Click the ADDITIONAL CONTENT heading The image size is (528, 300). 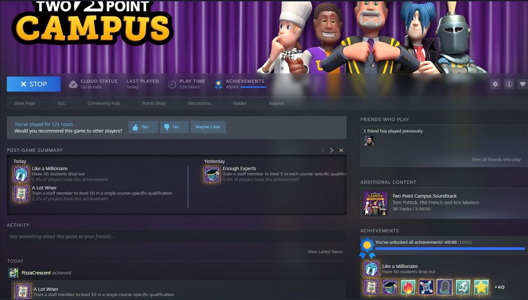click(388, 182)
